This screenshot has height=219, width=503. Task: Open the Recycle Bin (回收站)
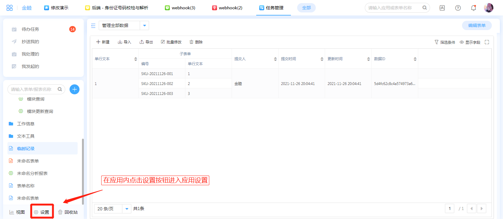click(68, 212)
